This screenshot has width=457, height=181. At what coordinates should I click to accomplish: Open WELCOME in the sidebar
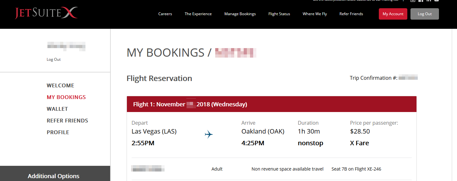[x=60, y=85]
